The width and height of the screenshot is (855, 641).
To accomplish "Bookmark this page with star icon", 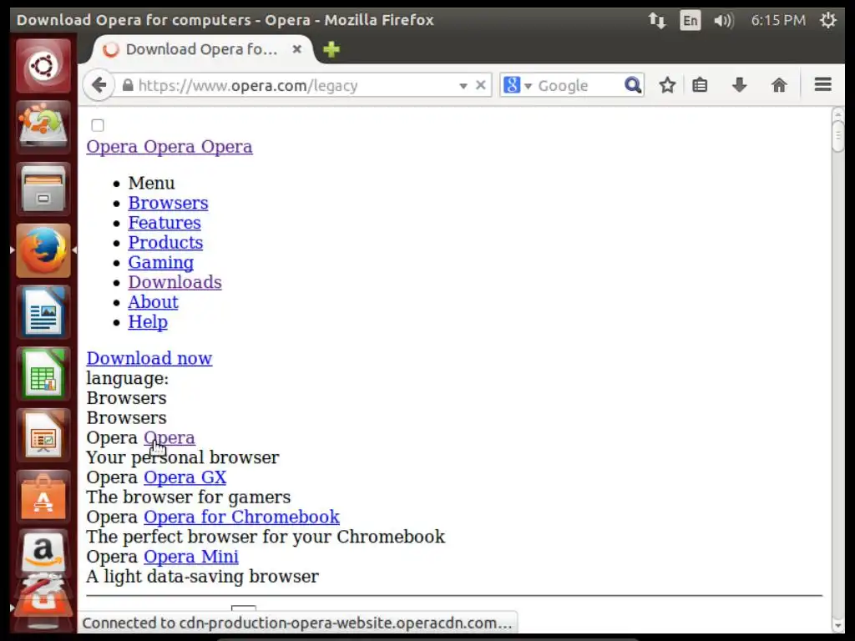I will click(x=667, y=85).
